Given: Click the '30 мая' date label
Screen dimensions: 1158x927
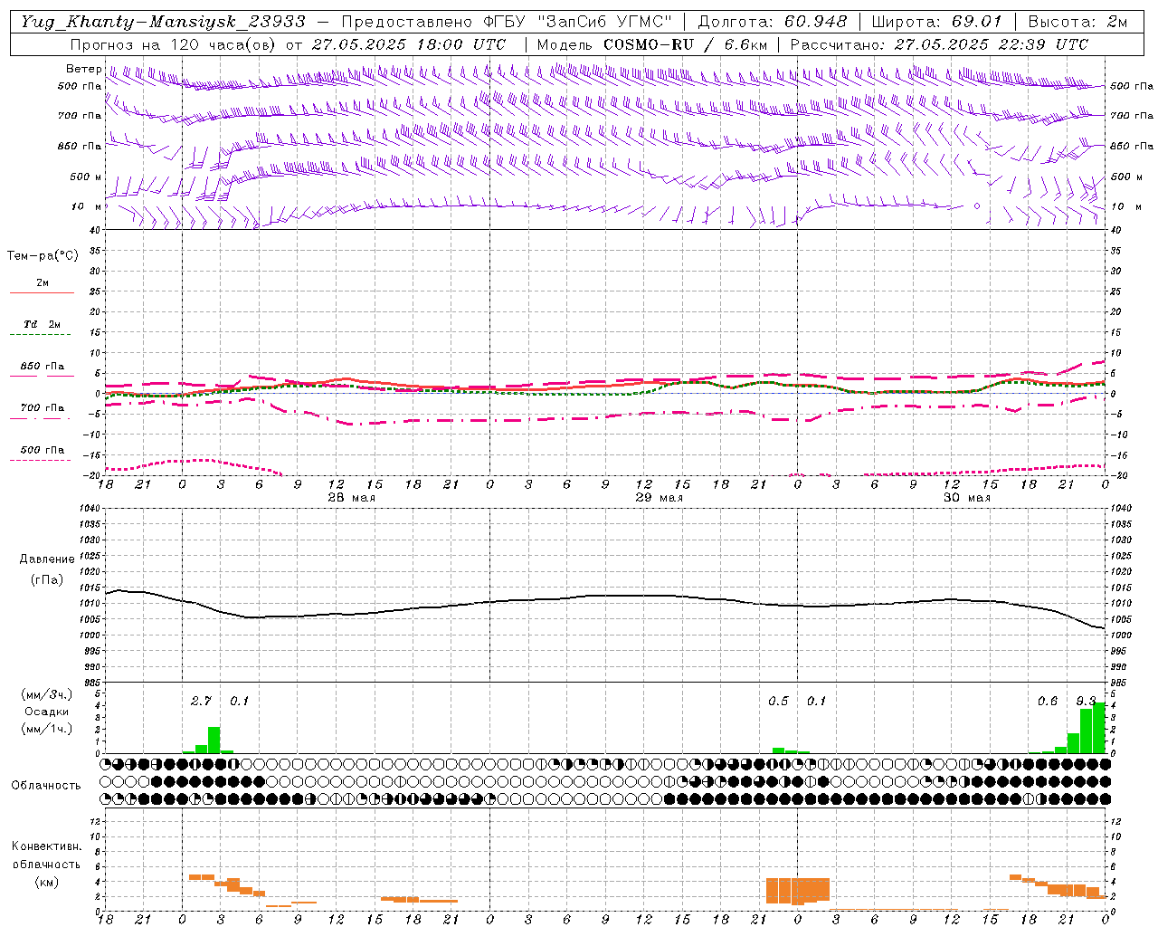Looking at the screenshot, I should [x=966, y=498].
